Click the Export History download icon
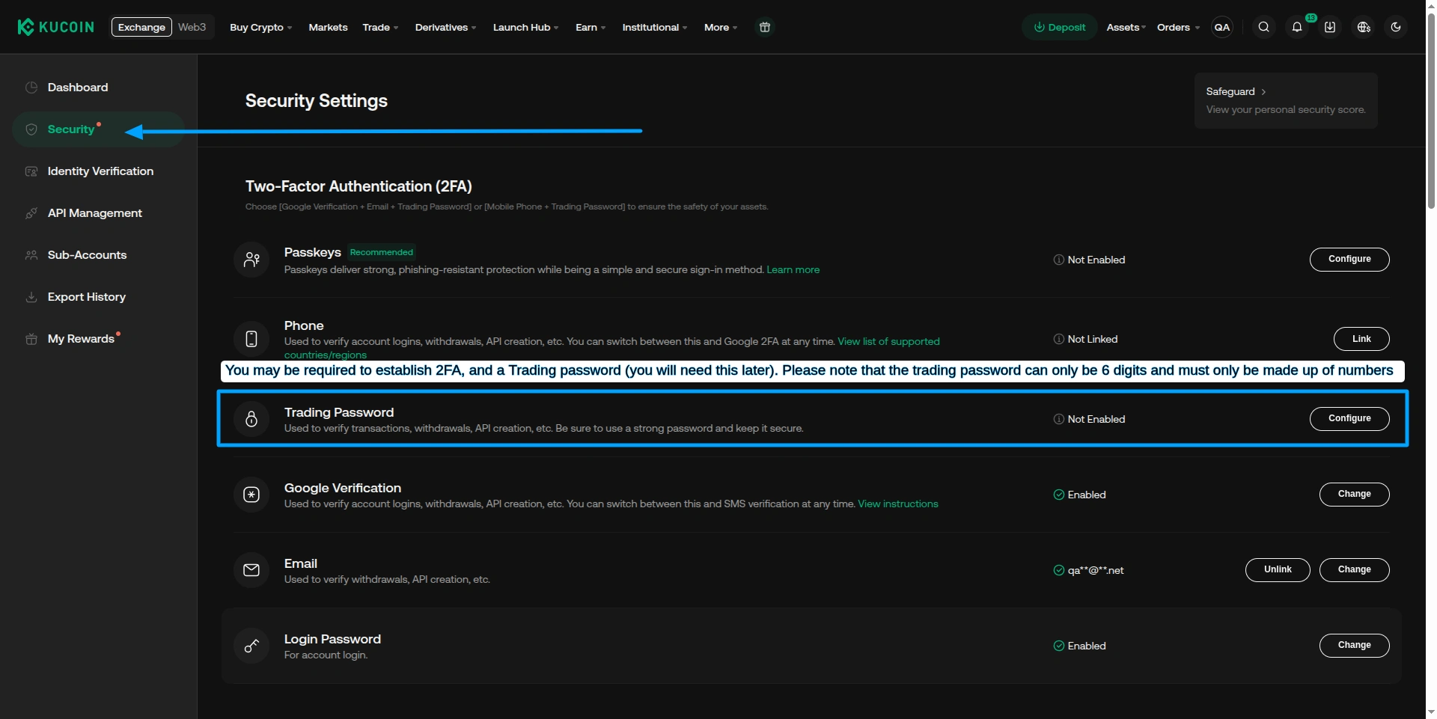The width and height of the screenshot is (1437, 719). click(31, 297)
